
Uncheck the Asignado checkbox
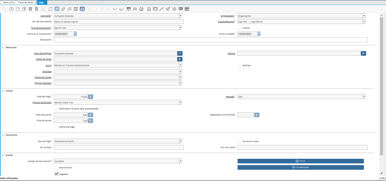point(57,174)
